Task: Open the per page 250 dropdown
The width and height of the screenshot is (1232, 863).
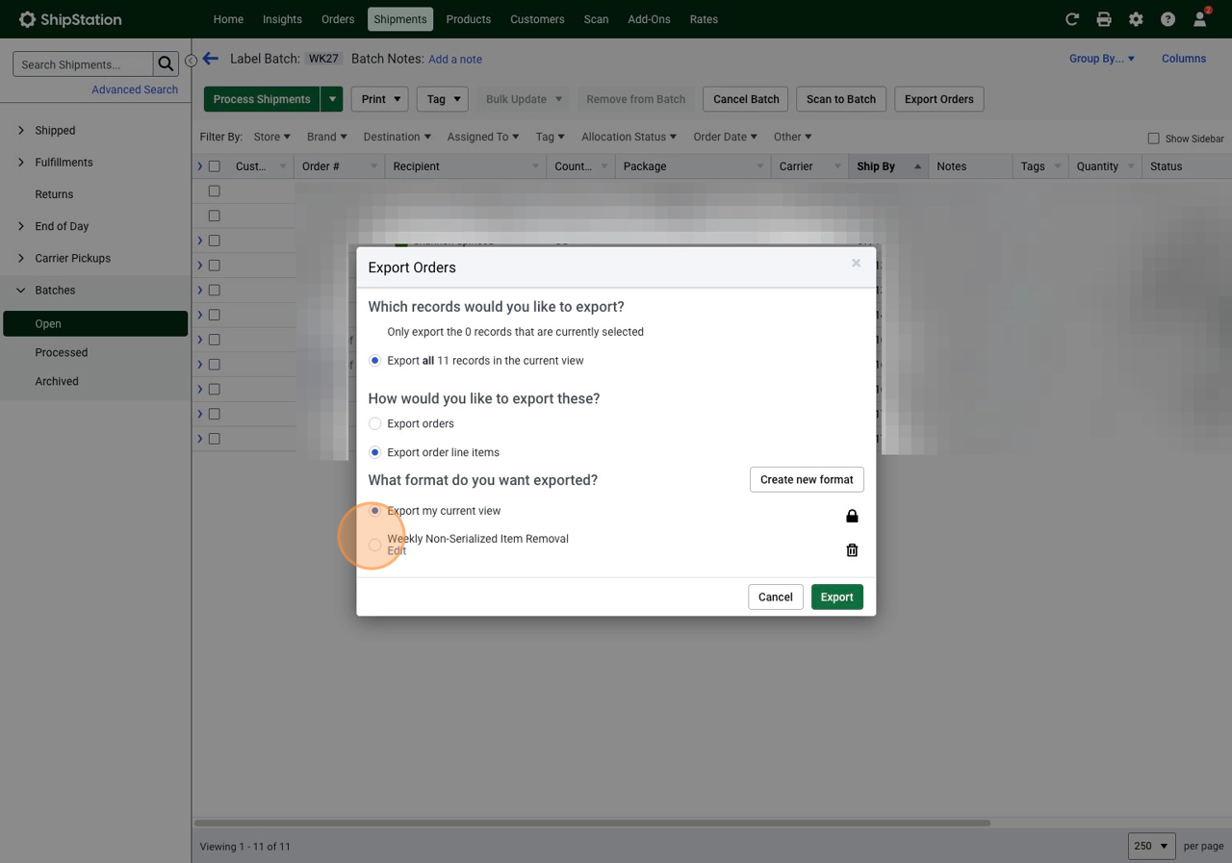Action: (1151, 846)
